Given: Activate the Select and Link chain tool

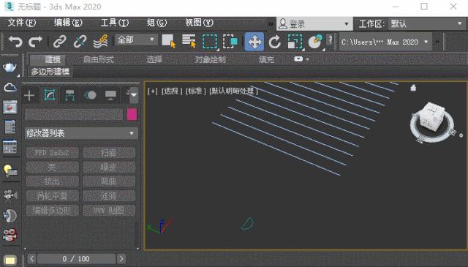Looking at the screenshot, I should coord(59,42).
